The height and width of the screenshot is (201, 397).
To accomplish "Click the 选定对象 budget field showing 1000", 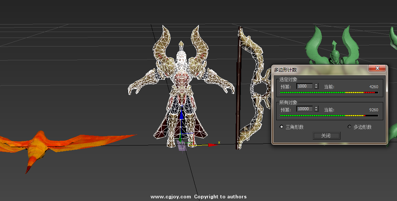I will tap(304, 86).
